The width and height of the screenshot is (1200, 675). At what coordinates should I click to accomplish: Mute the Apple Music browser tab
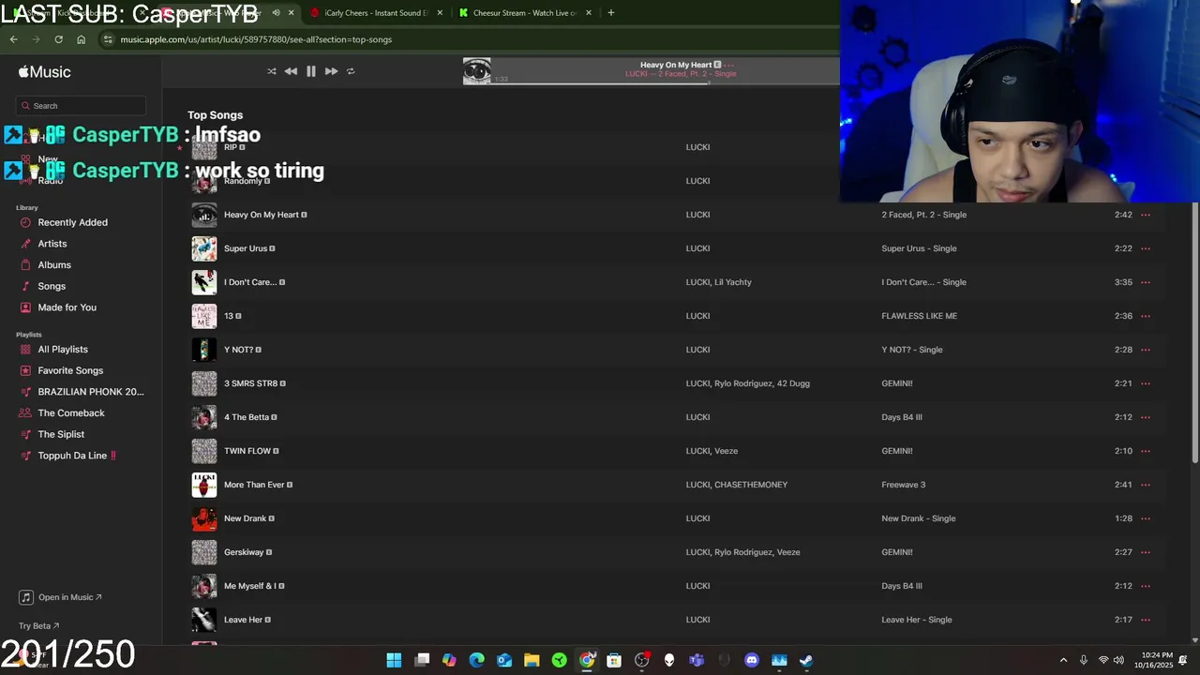[276, 13]
